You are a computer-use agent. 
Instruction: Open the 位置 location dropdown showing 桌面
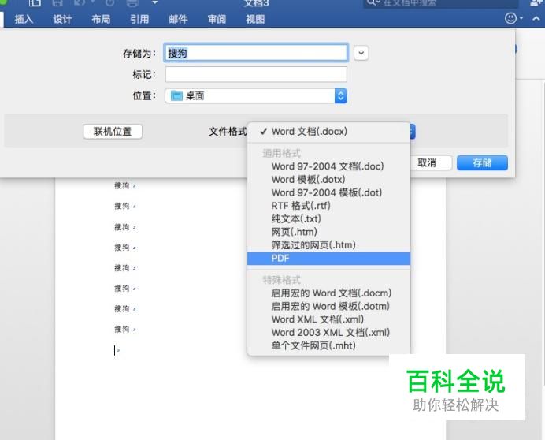coord(256,95)
